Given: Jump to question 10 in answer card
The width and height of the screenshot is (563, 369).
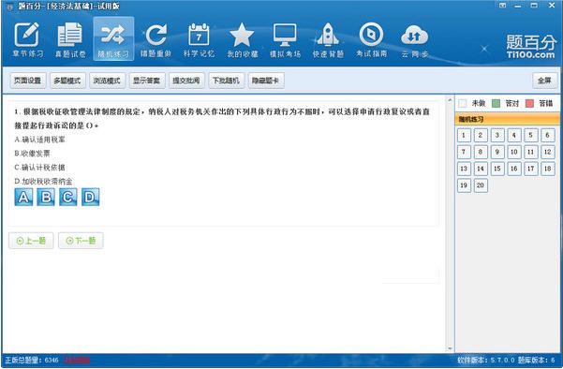Looking at the screenshot, I should (x=514, y=152).
